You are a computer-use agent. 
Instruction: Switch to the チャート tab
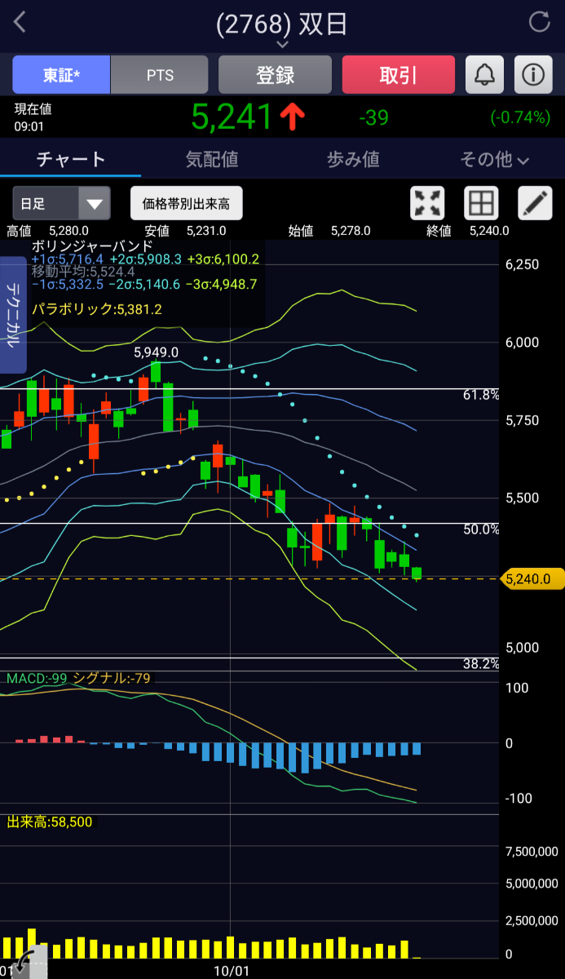(x=71, y=159)
